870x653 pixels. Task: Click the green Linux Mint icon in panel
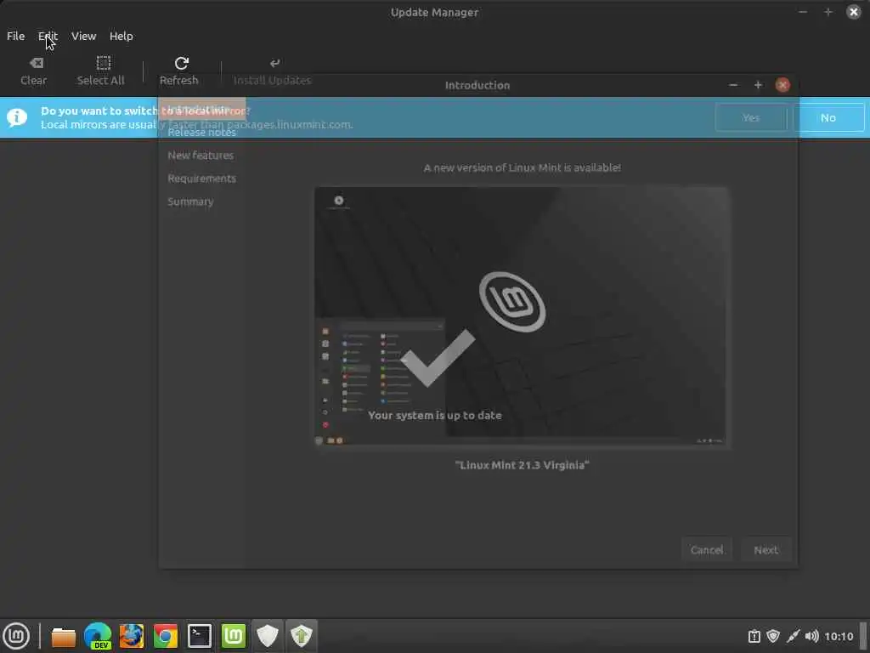pyautogui.click(x=234, y=636)
